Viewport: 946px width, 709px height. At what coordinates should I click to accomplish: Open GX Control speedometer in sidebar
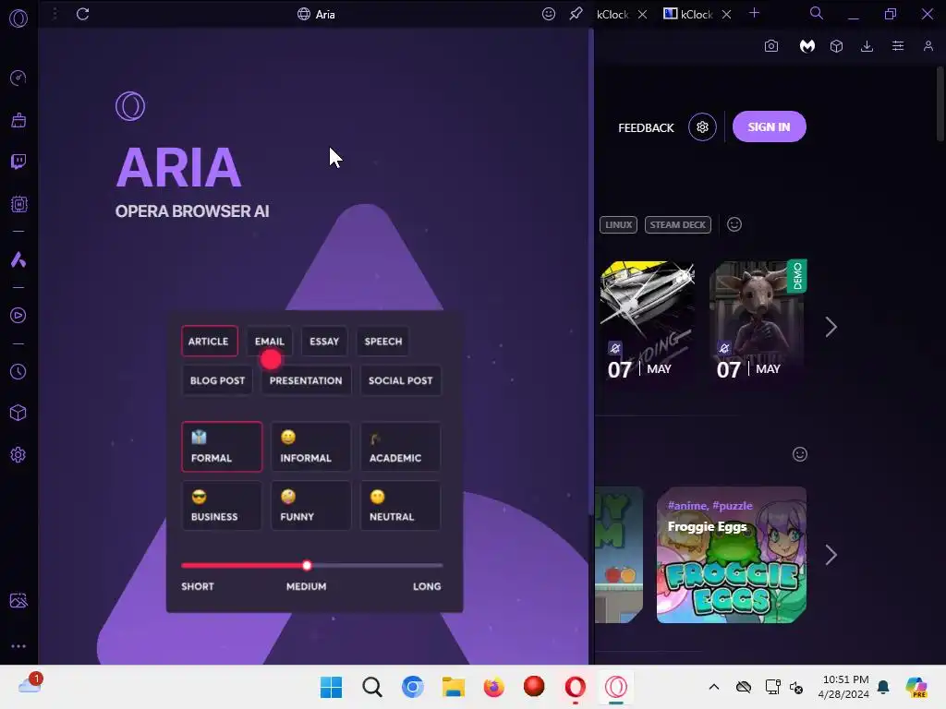coord(18,78)
